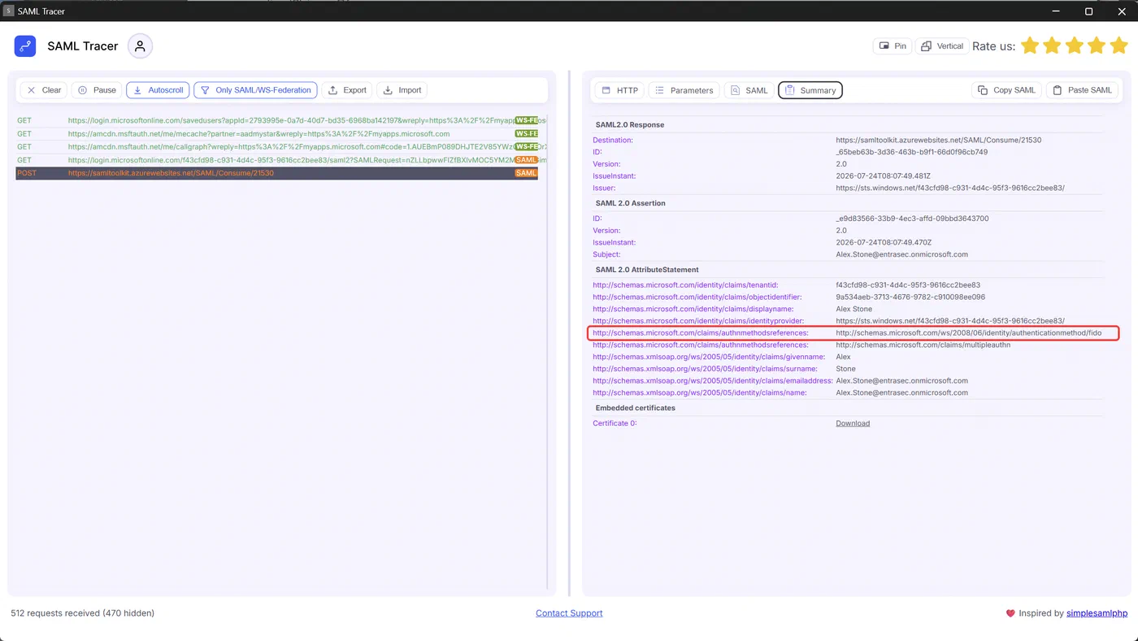
Task: Click orange SAML badge on POST row
Action: pyautogui.click(x=526, y=173)
